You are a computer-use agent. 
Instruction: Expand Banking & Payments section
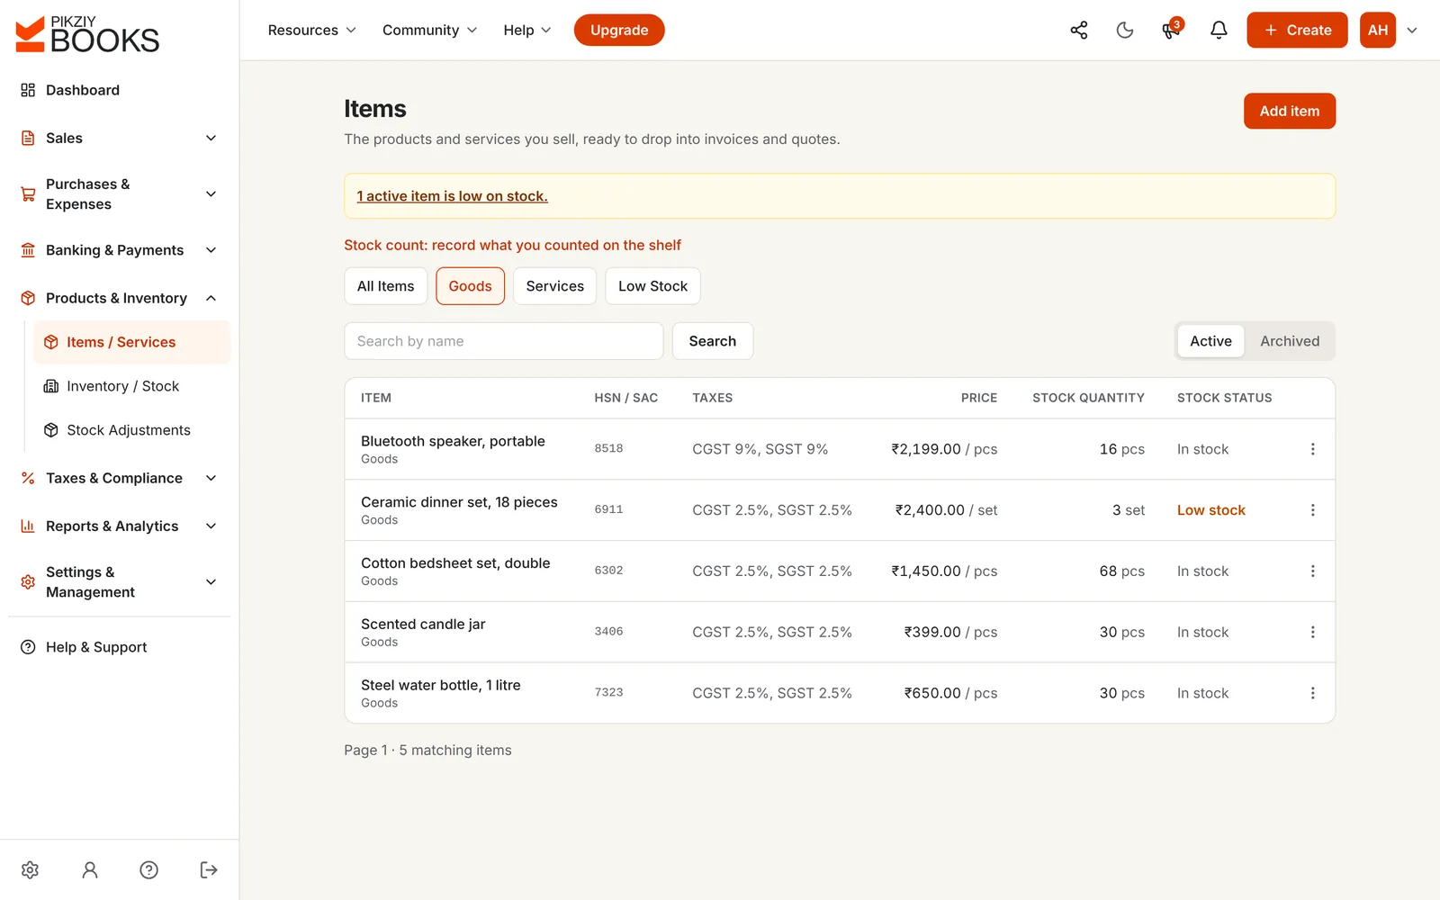[119, 250]
